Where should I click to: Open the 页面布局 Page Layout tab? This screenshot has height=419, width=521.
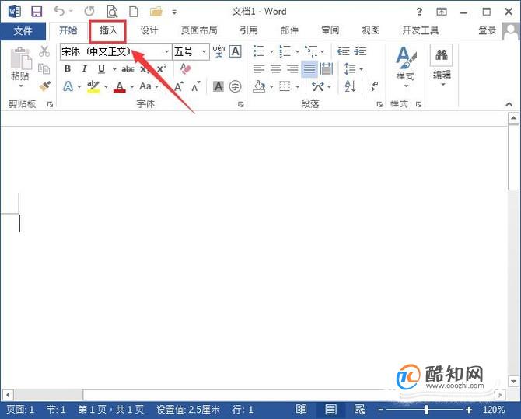click(x=199, y=30)
